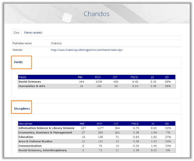The height and width of the screenshot is (161, 194).
Task: Select the Data tab
Action: pos(16,33)
